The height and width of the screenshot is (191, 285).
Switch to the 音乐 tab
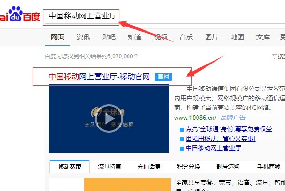186,37
